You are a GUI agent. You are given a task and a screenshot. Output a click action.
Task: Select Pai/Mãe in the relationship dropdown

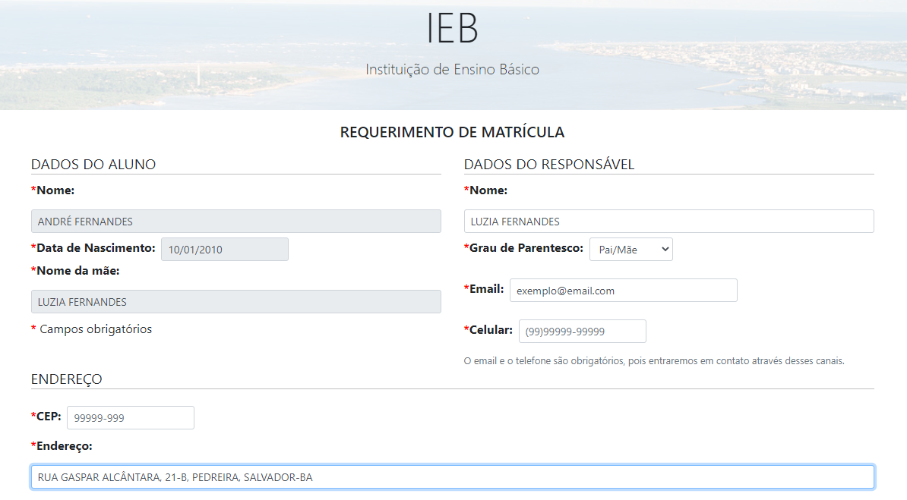pyautogui.click(x=630, y=249)
